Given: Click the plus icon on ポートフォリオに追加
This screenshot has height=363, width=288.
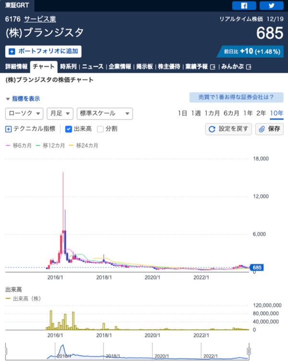Looking at the screenshot, I should coord(12,51).
